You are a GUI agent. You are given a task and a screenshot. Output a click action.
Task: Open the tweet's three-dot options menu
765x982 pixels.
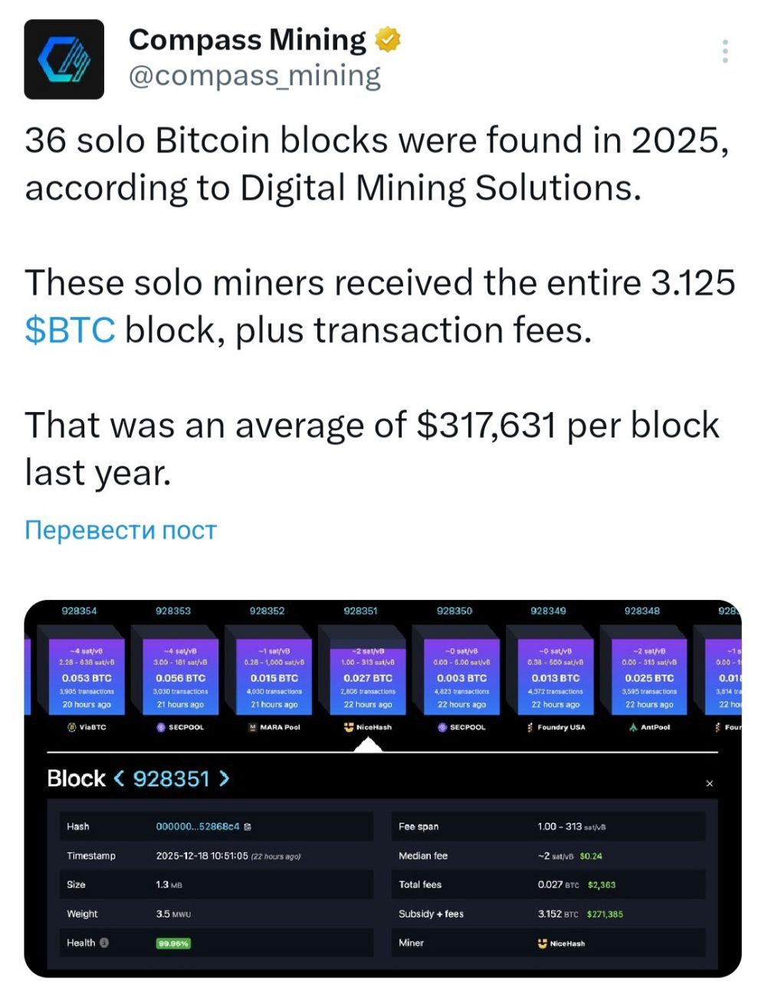point(724,51)
